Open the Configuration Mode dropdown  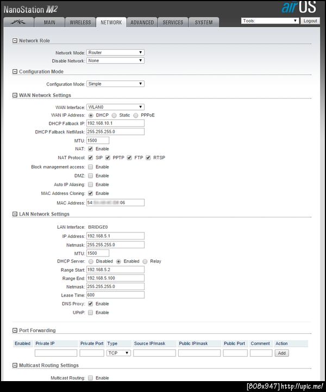pyautogui.click(x=115, y=84)
